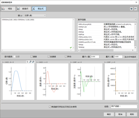Click the export function icon
Screen dimensions: 139x118
point(135,9)
